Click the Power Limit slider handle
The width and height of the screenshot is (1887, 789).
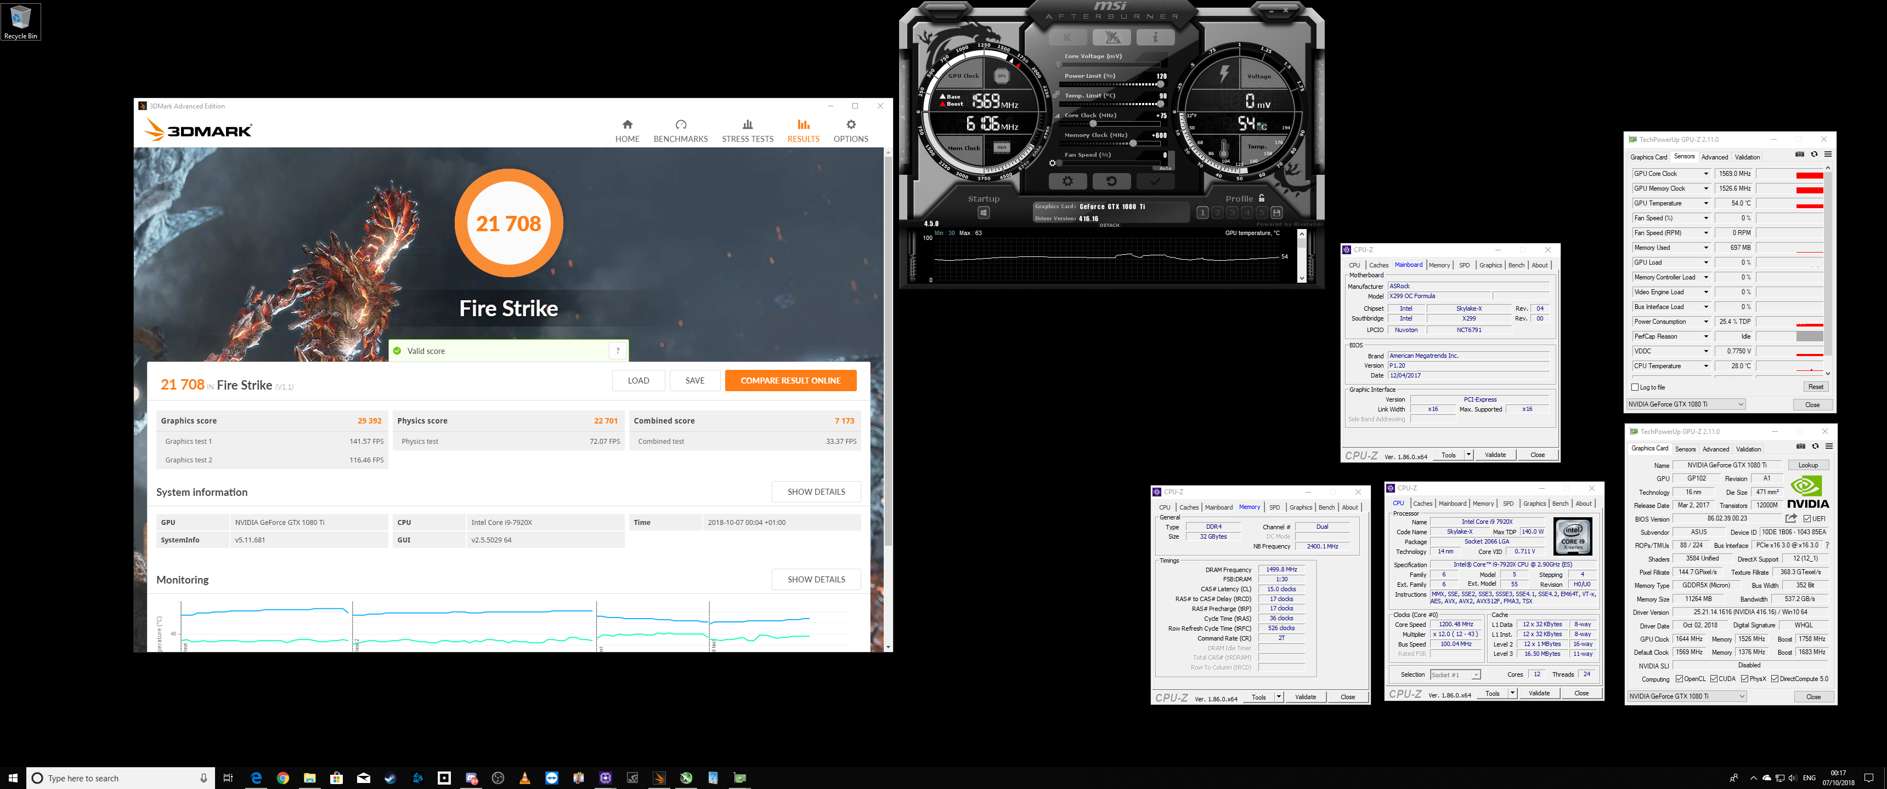(1161, 84)
